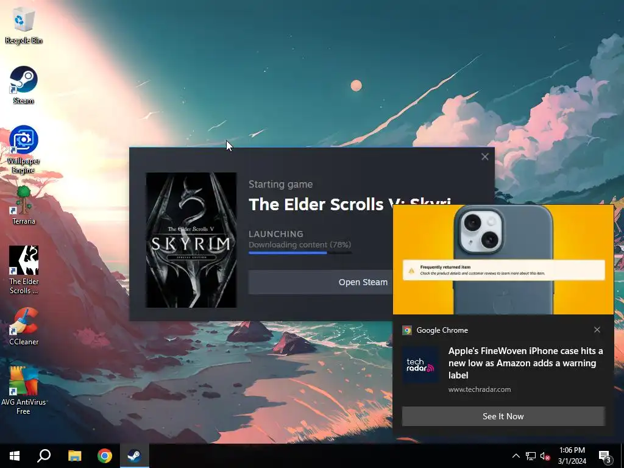Show hidden system tray icons

(516, 456)
